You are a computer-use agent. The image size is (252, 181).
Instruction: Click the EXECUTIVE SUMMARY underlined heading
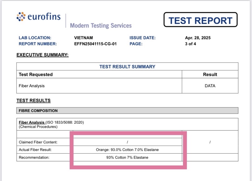[x=43, y=55]
